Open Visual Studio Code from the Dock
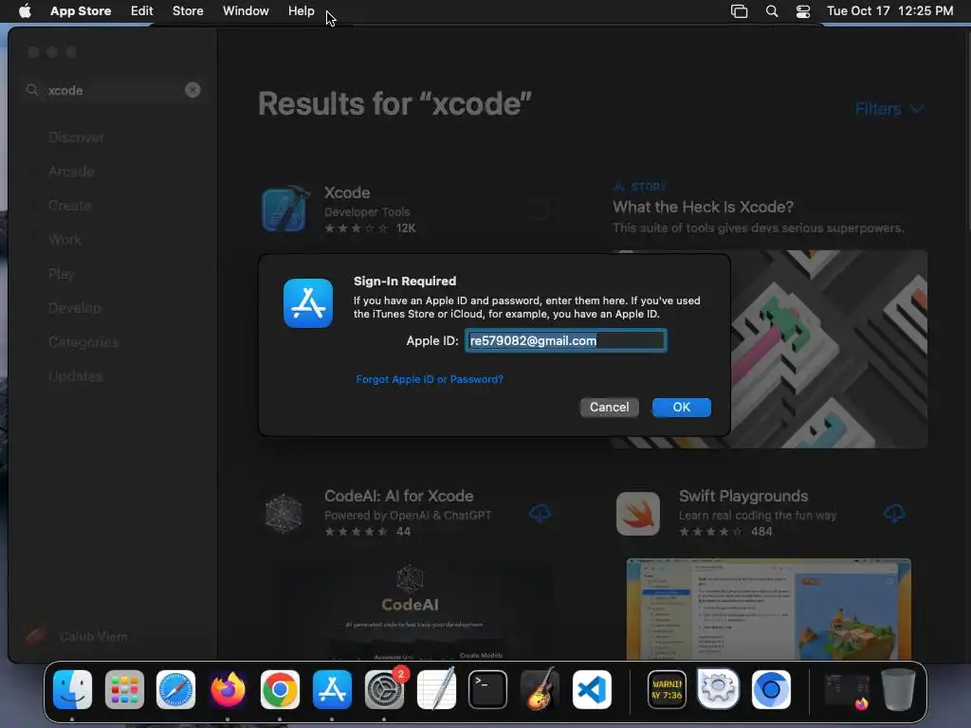This screenshot has width=971, height=728. tap(592, 690)
